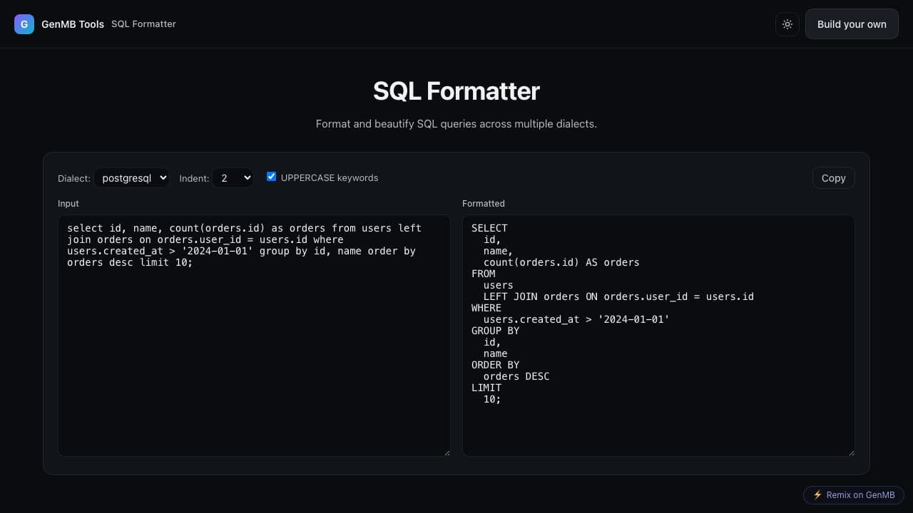Click the Remix on GenMB link
This screenshot has height=513, width=913.
(x=854, y=495)
